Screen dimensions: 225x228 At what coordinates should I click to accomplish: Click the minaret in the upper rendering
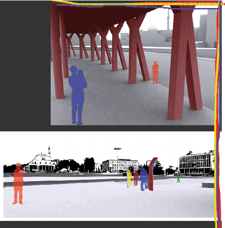pyautogui.click(x=168, y=20)
